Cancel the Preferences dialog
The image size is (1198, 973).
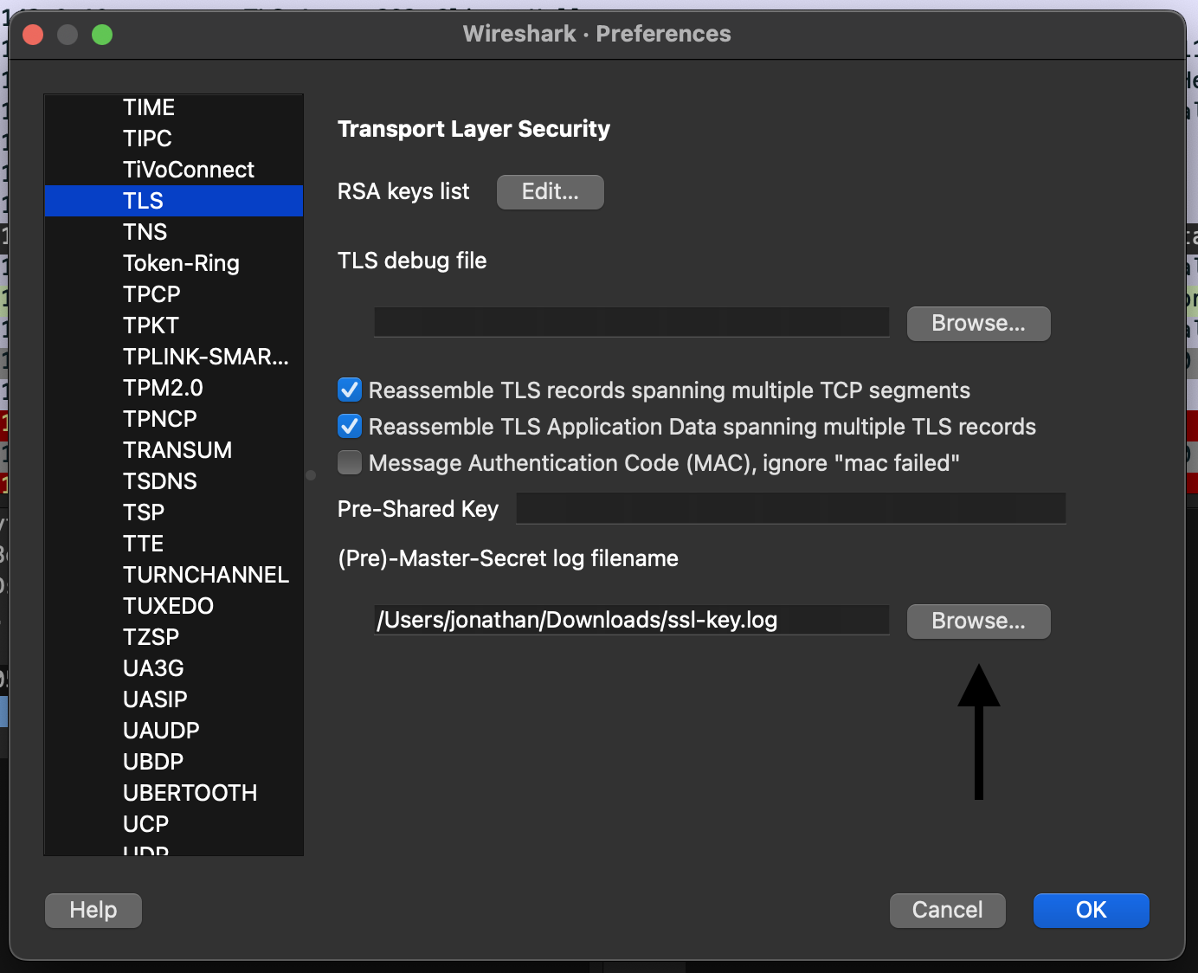click(948, 910)
